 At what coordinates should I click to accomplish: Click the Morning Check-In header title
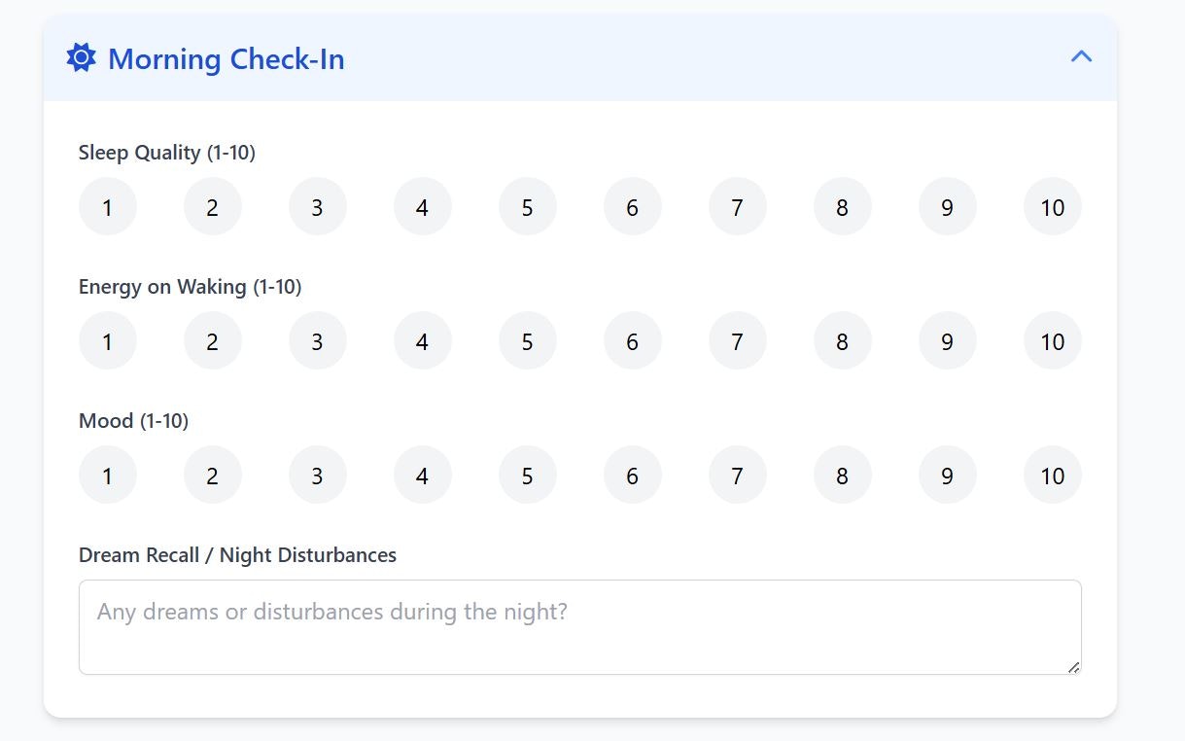click(227, 59)
